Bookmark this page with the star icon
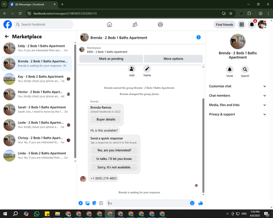The height and width of the screenshot is (218, 273). 231,14
